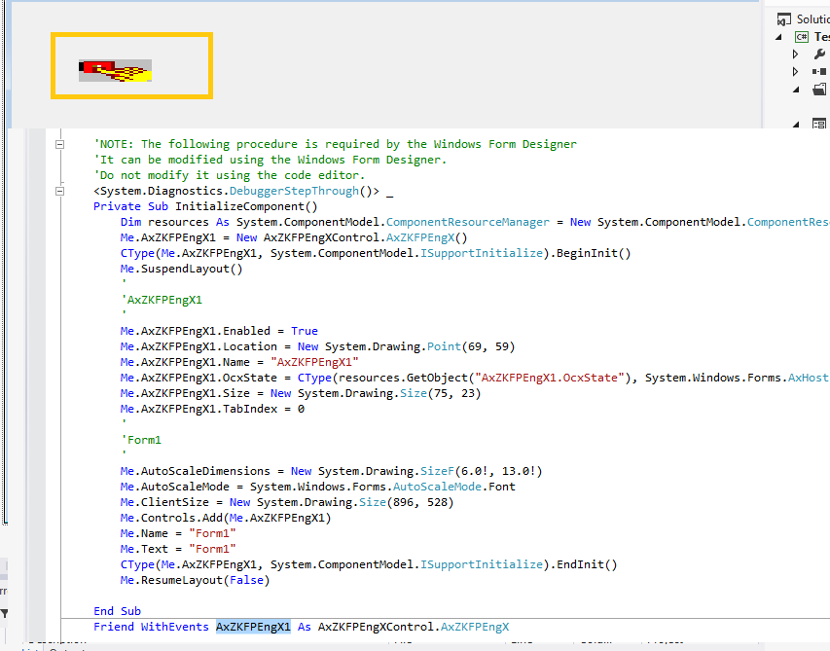Screen dimensions: 830x651
Task: Collapse the NOTE comment block outline toggle
Action: (x=59, y=144)
